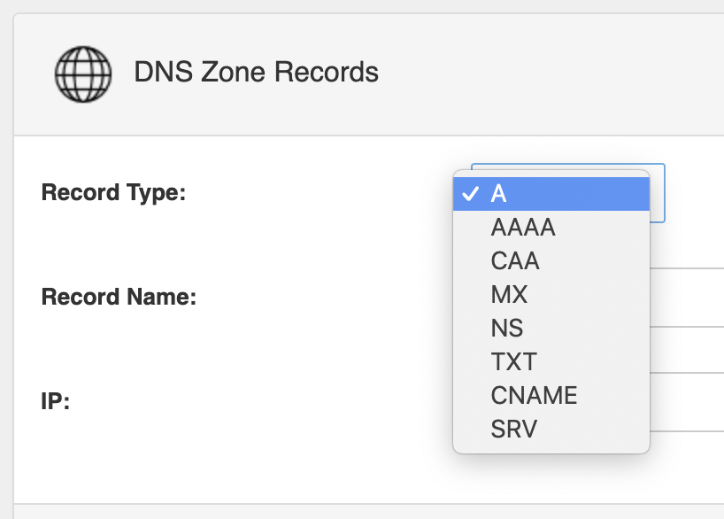Screen dimensions: 724x519
Task: Choose CAA from the dropdown list
Action: [x=551, y=260]
